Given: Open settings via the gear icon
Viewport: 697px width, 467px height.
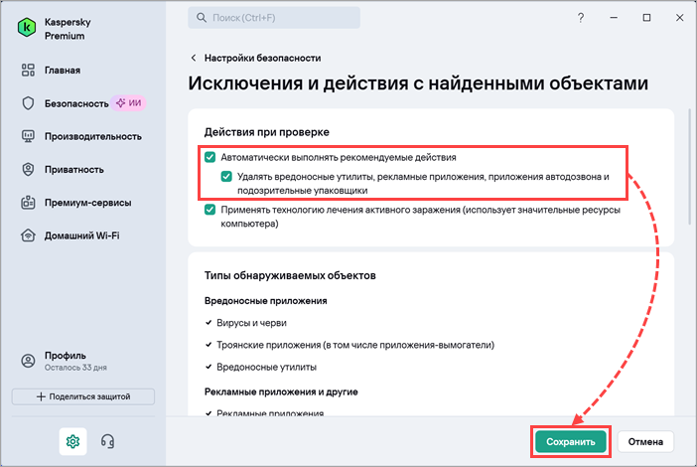Looking at the screenshot, I should (x=72, y=441).
